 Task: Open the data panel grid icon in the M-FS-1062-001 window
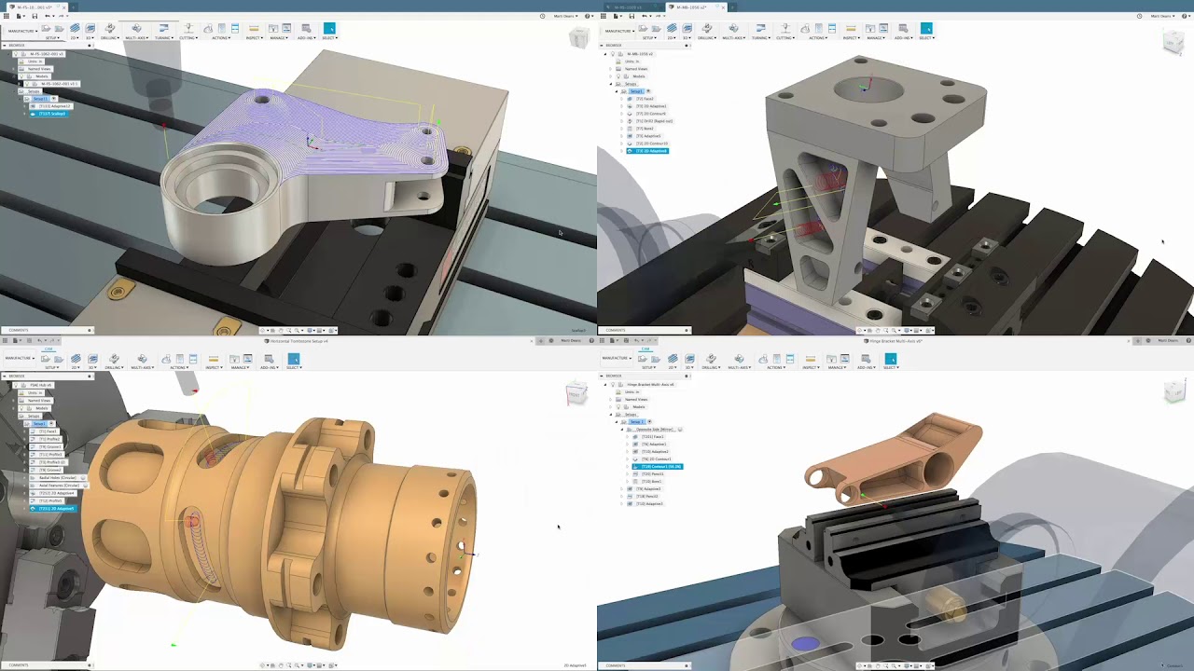[8, 16]
